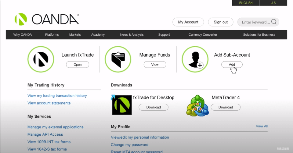Open View 1099-INT tax forms link

tap(49, 142)
